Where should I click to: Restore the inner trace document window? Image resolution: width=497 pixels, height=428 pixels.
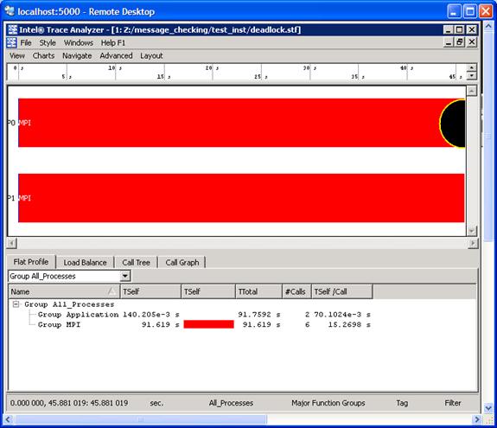coord(460,42)
